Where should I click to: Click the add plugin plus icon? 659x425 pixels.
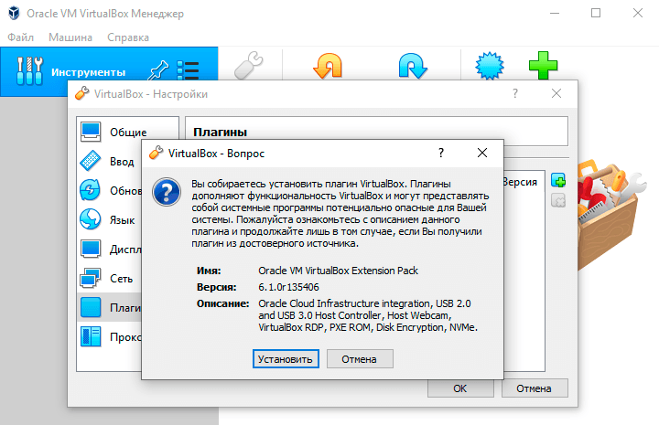coord(558,180)
